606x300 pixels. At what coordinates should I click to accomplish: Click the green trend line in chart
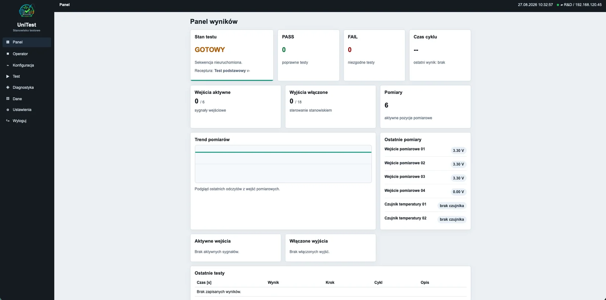(x=283, y=152)
